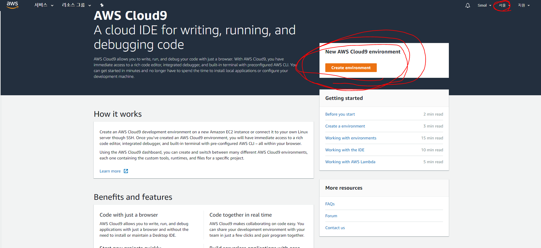This screenshot has height=248, width=541.
Task: Open Working with environments link
Action: tap(351, 138)
